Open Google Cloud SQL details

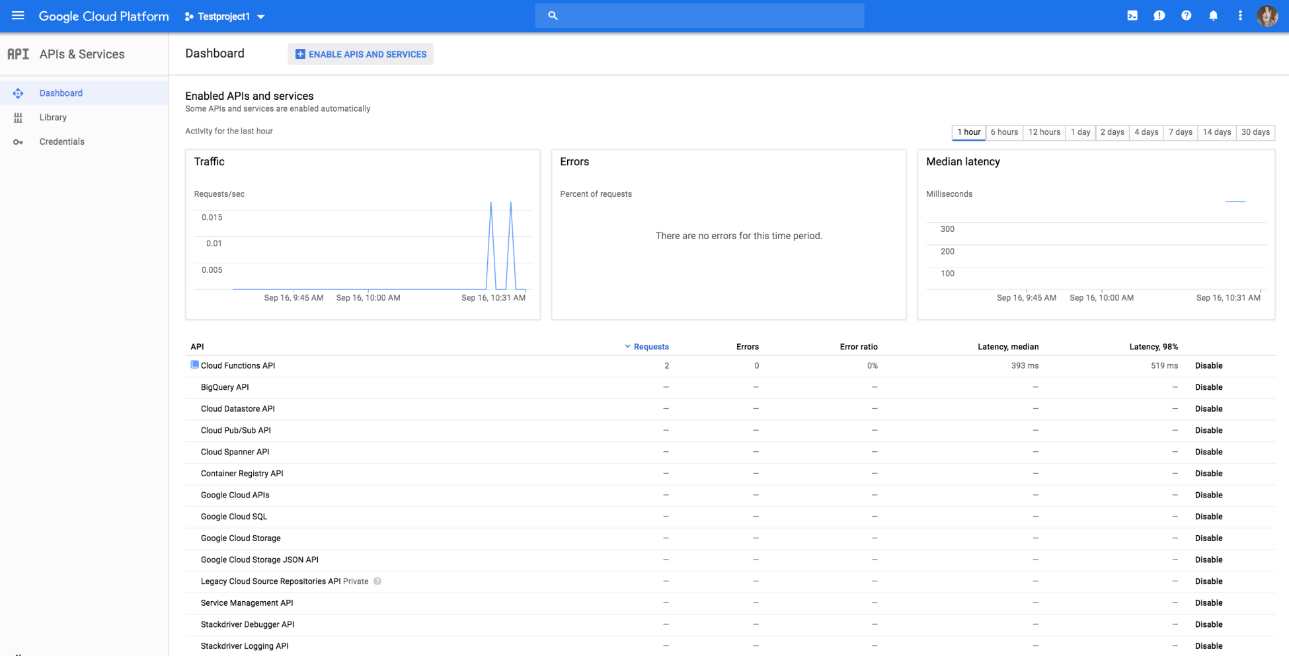(x=234, y=517)
